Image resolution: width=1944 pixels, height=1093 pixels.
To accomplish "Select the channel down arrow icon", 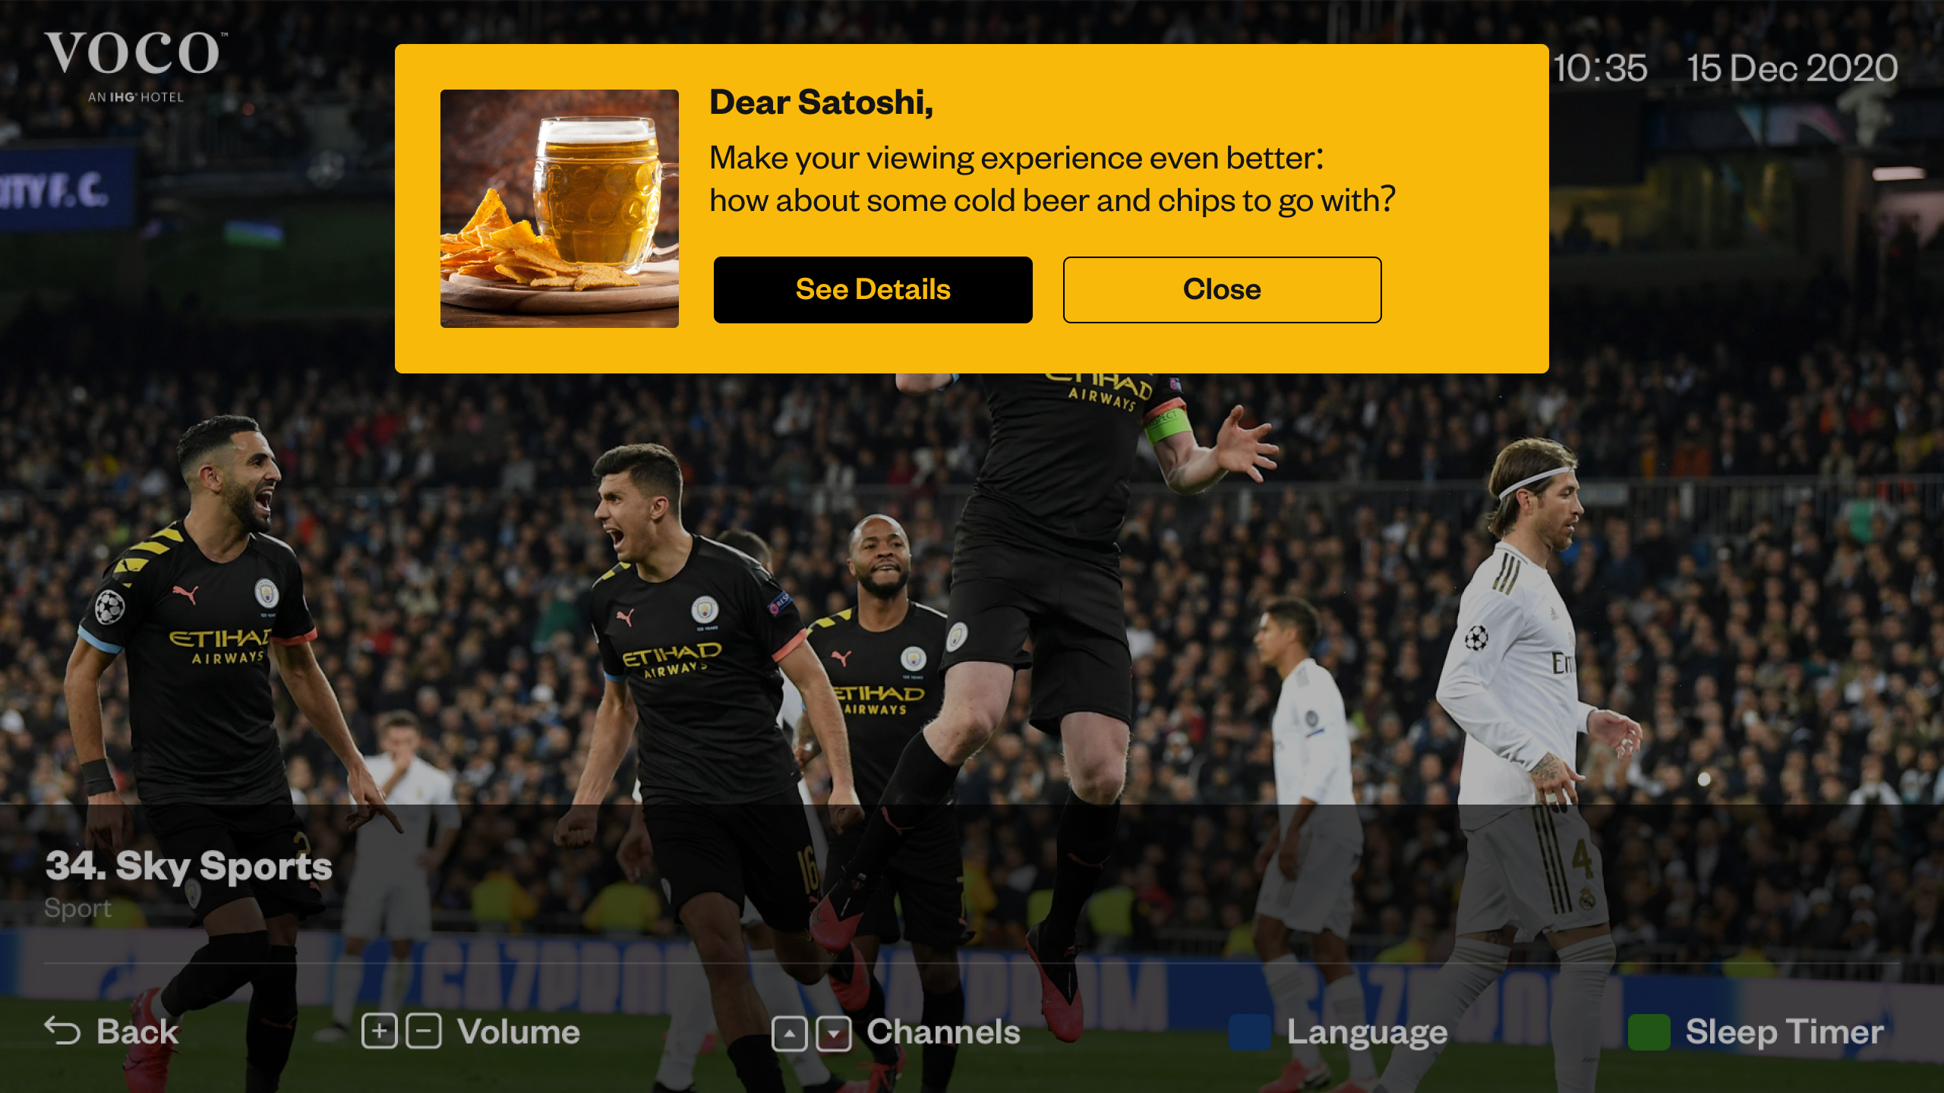I will click(834, 1034).
